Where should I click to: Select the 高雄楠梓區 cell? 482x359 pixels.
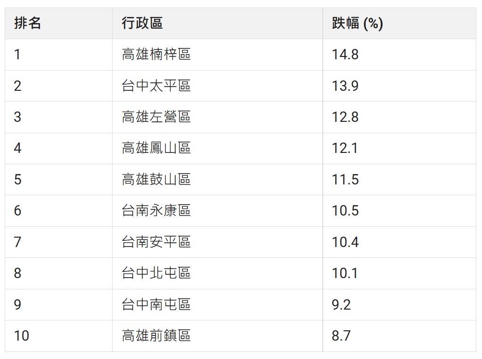point(156,55)
